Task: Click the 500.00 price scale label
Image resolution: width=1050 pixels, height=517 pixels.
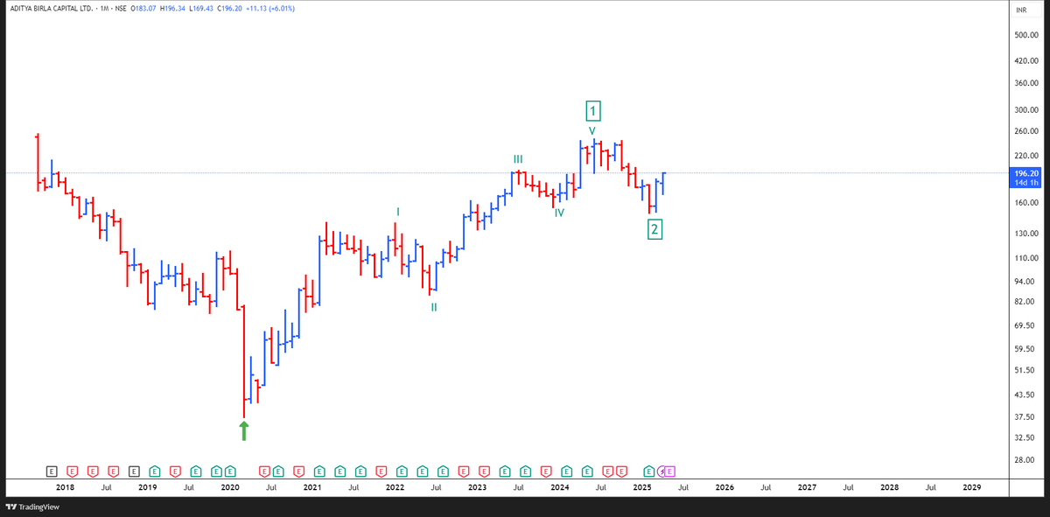Action: pyautogui.click(x=1025, y=36)
